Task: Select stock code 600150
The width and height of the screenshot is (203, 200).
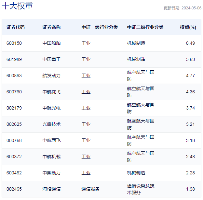Action: click(14, 43)
